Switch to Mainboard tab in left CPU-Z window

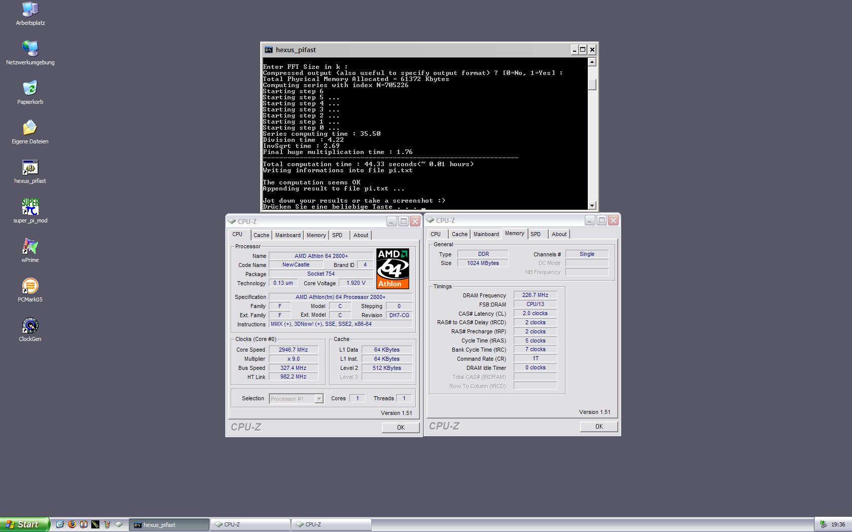[x=288, y=235]
